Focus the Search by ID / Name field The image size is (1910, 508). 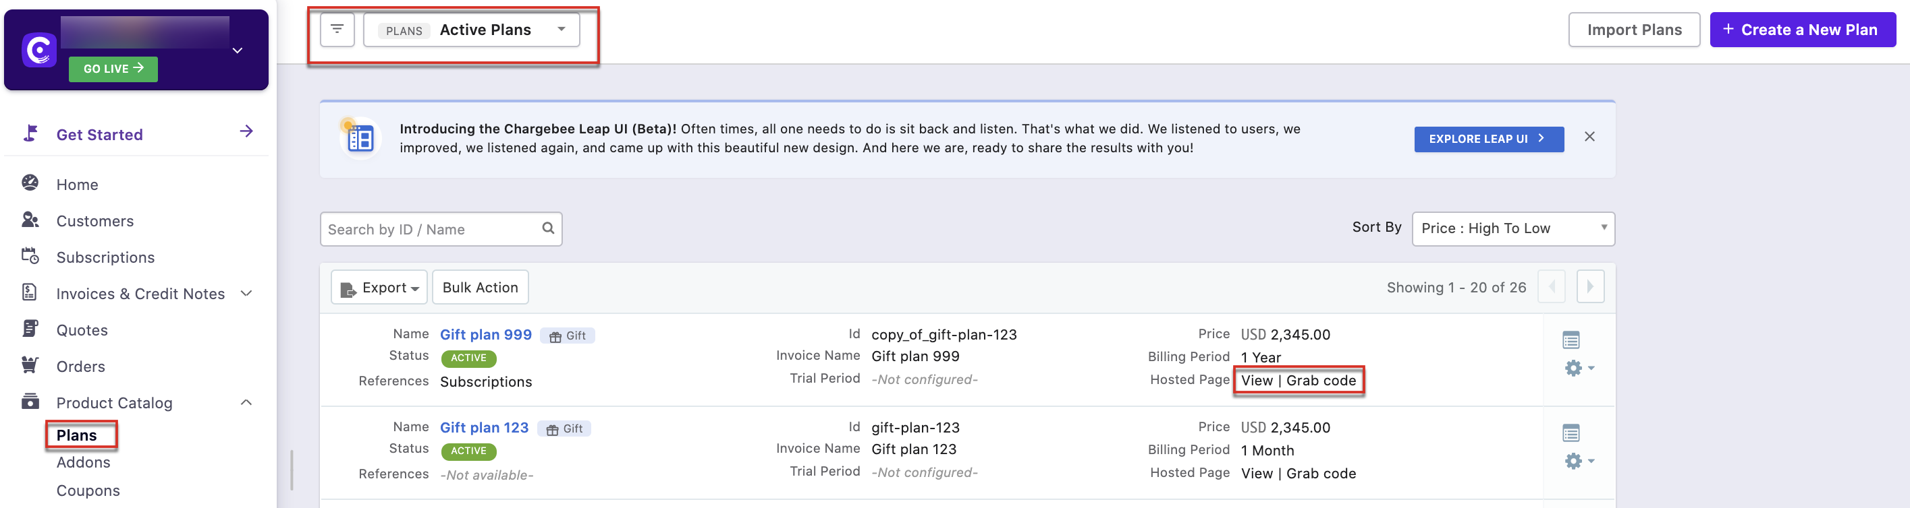[441, 229]
